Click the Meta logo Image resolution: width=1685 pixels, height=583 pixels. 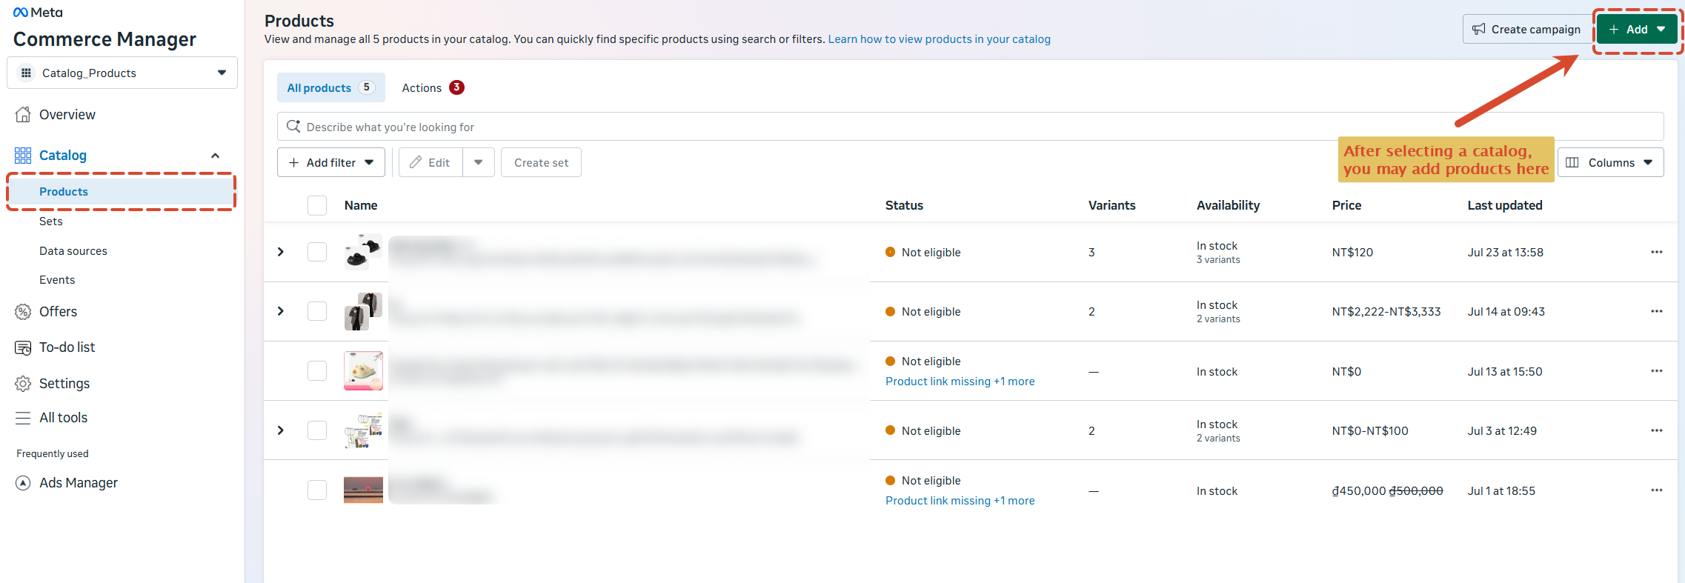[x=38, y=13]
